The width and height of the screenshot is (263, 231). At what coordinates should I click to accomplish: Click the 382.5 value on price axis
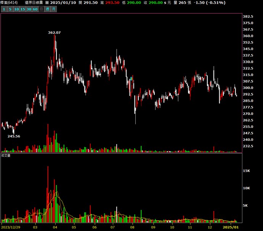coord(248,17)
